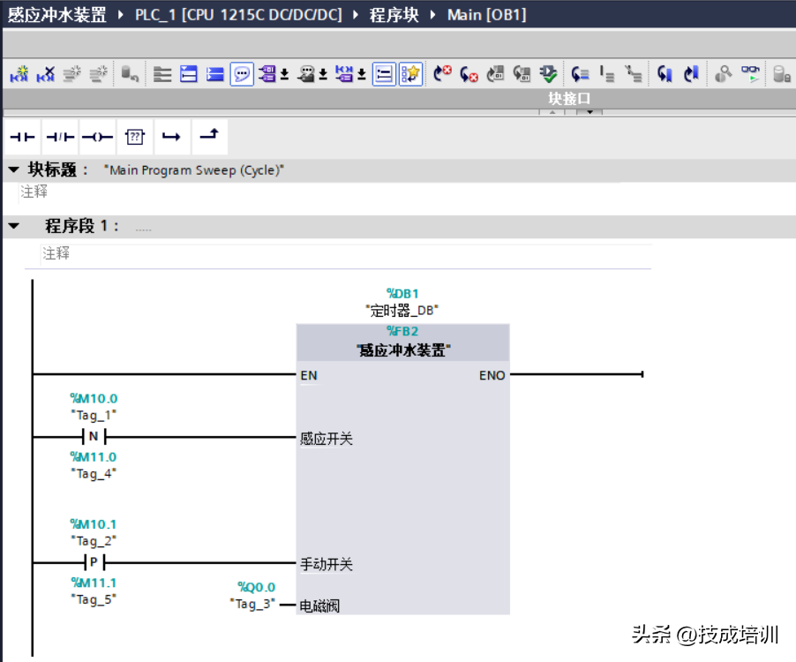Select the negative edge N contact

click(x=94, y=436)
